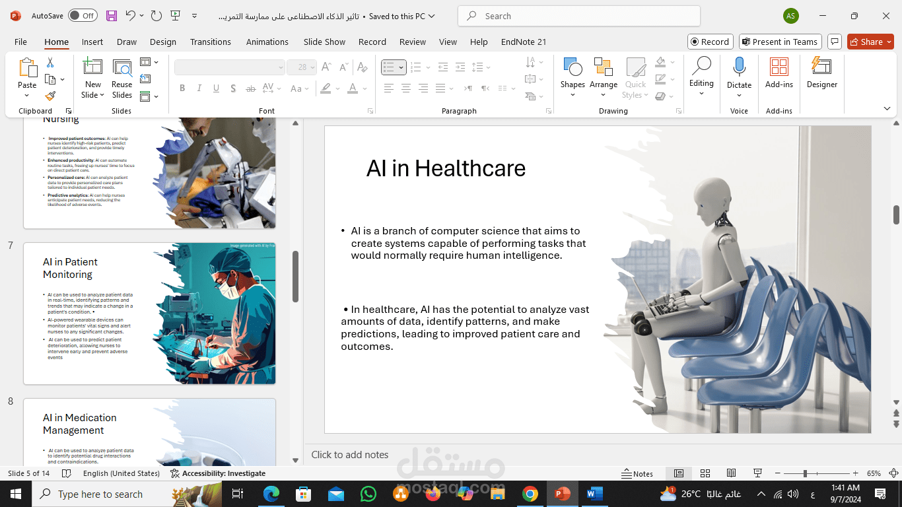Open the Add-ins icon

tap(779, 67)
